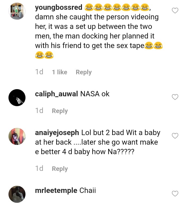The height and width of the screenshot is (203, 191).
Task: Click the 1d timestamp below "NASA ok"
Action: point(39,111)
